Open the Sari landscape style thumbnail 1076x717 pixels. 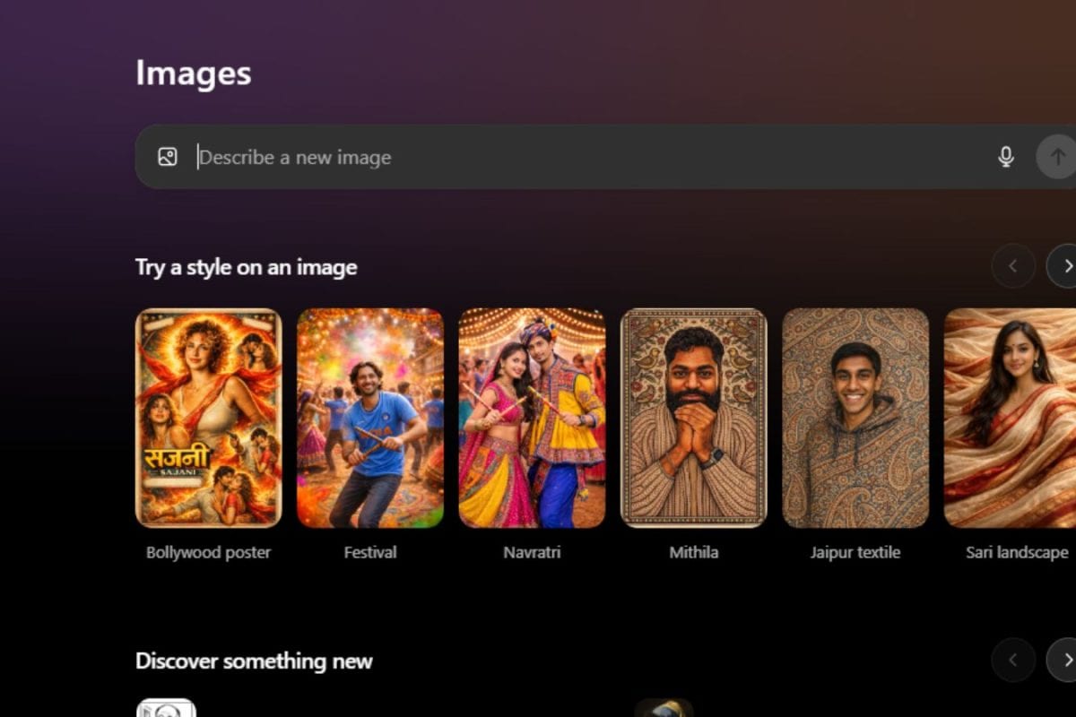pos(1011,418)
